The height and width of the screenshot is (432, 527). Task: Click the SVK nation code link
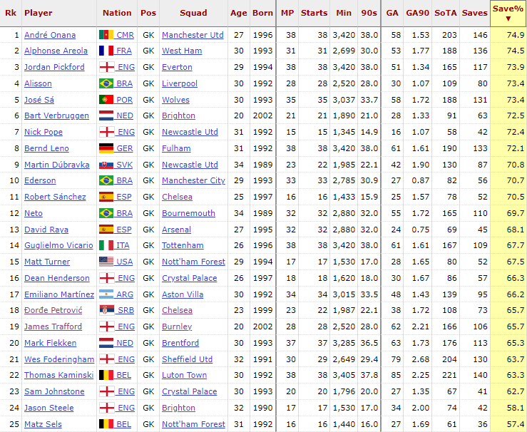coord(125,165)
